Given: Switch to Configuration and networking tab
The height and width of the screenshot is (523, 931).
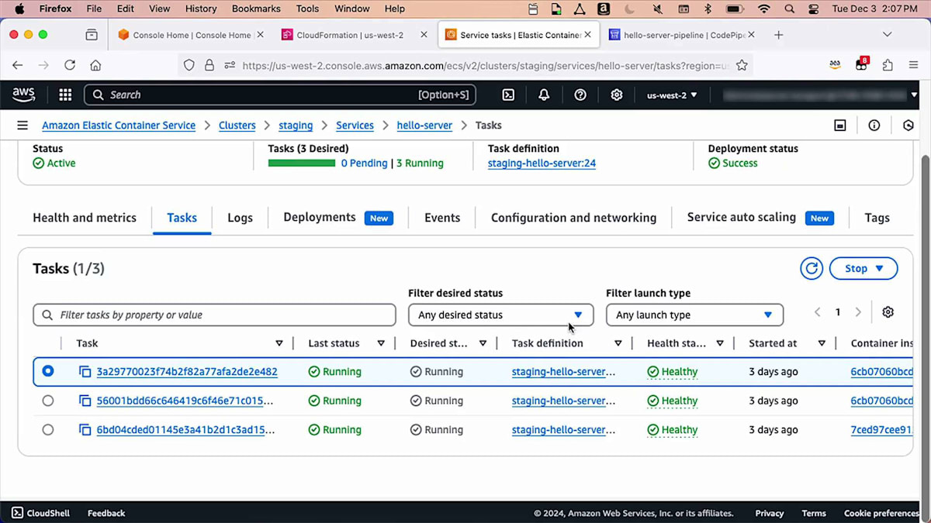Looking at the screenshot, I should pyautogui.click(x=573, y=218).
